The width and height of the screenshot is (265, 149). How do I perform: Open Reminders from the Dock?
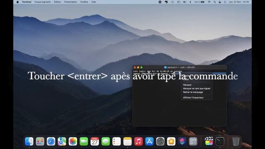pos(117,141)
